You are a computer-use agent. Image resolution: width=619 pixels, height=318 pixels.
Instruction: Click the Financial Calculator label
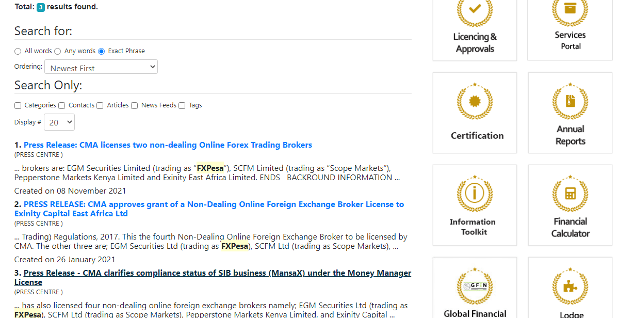(x=571, y=227)
